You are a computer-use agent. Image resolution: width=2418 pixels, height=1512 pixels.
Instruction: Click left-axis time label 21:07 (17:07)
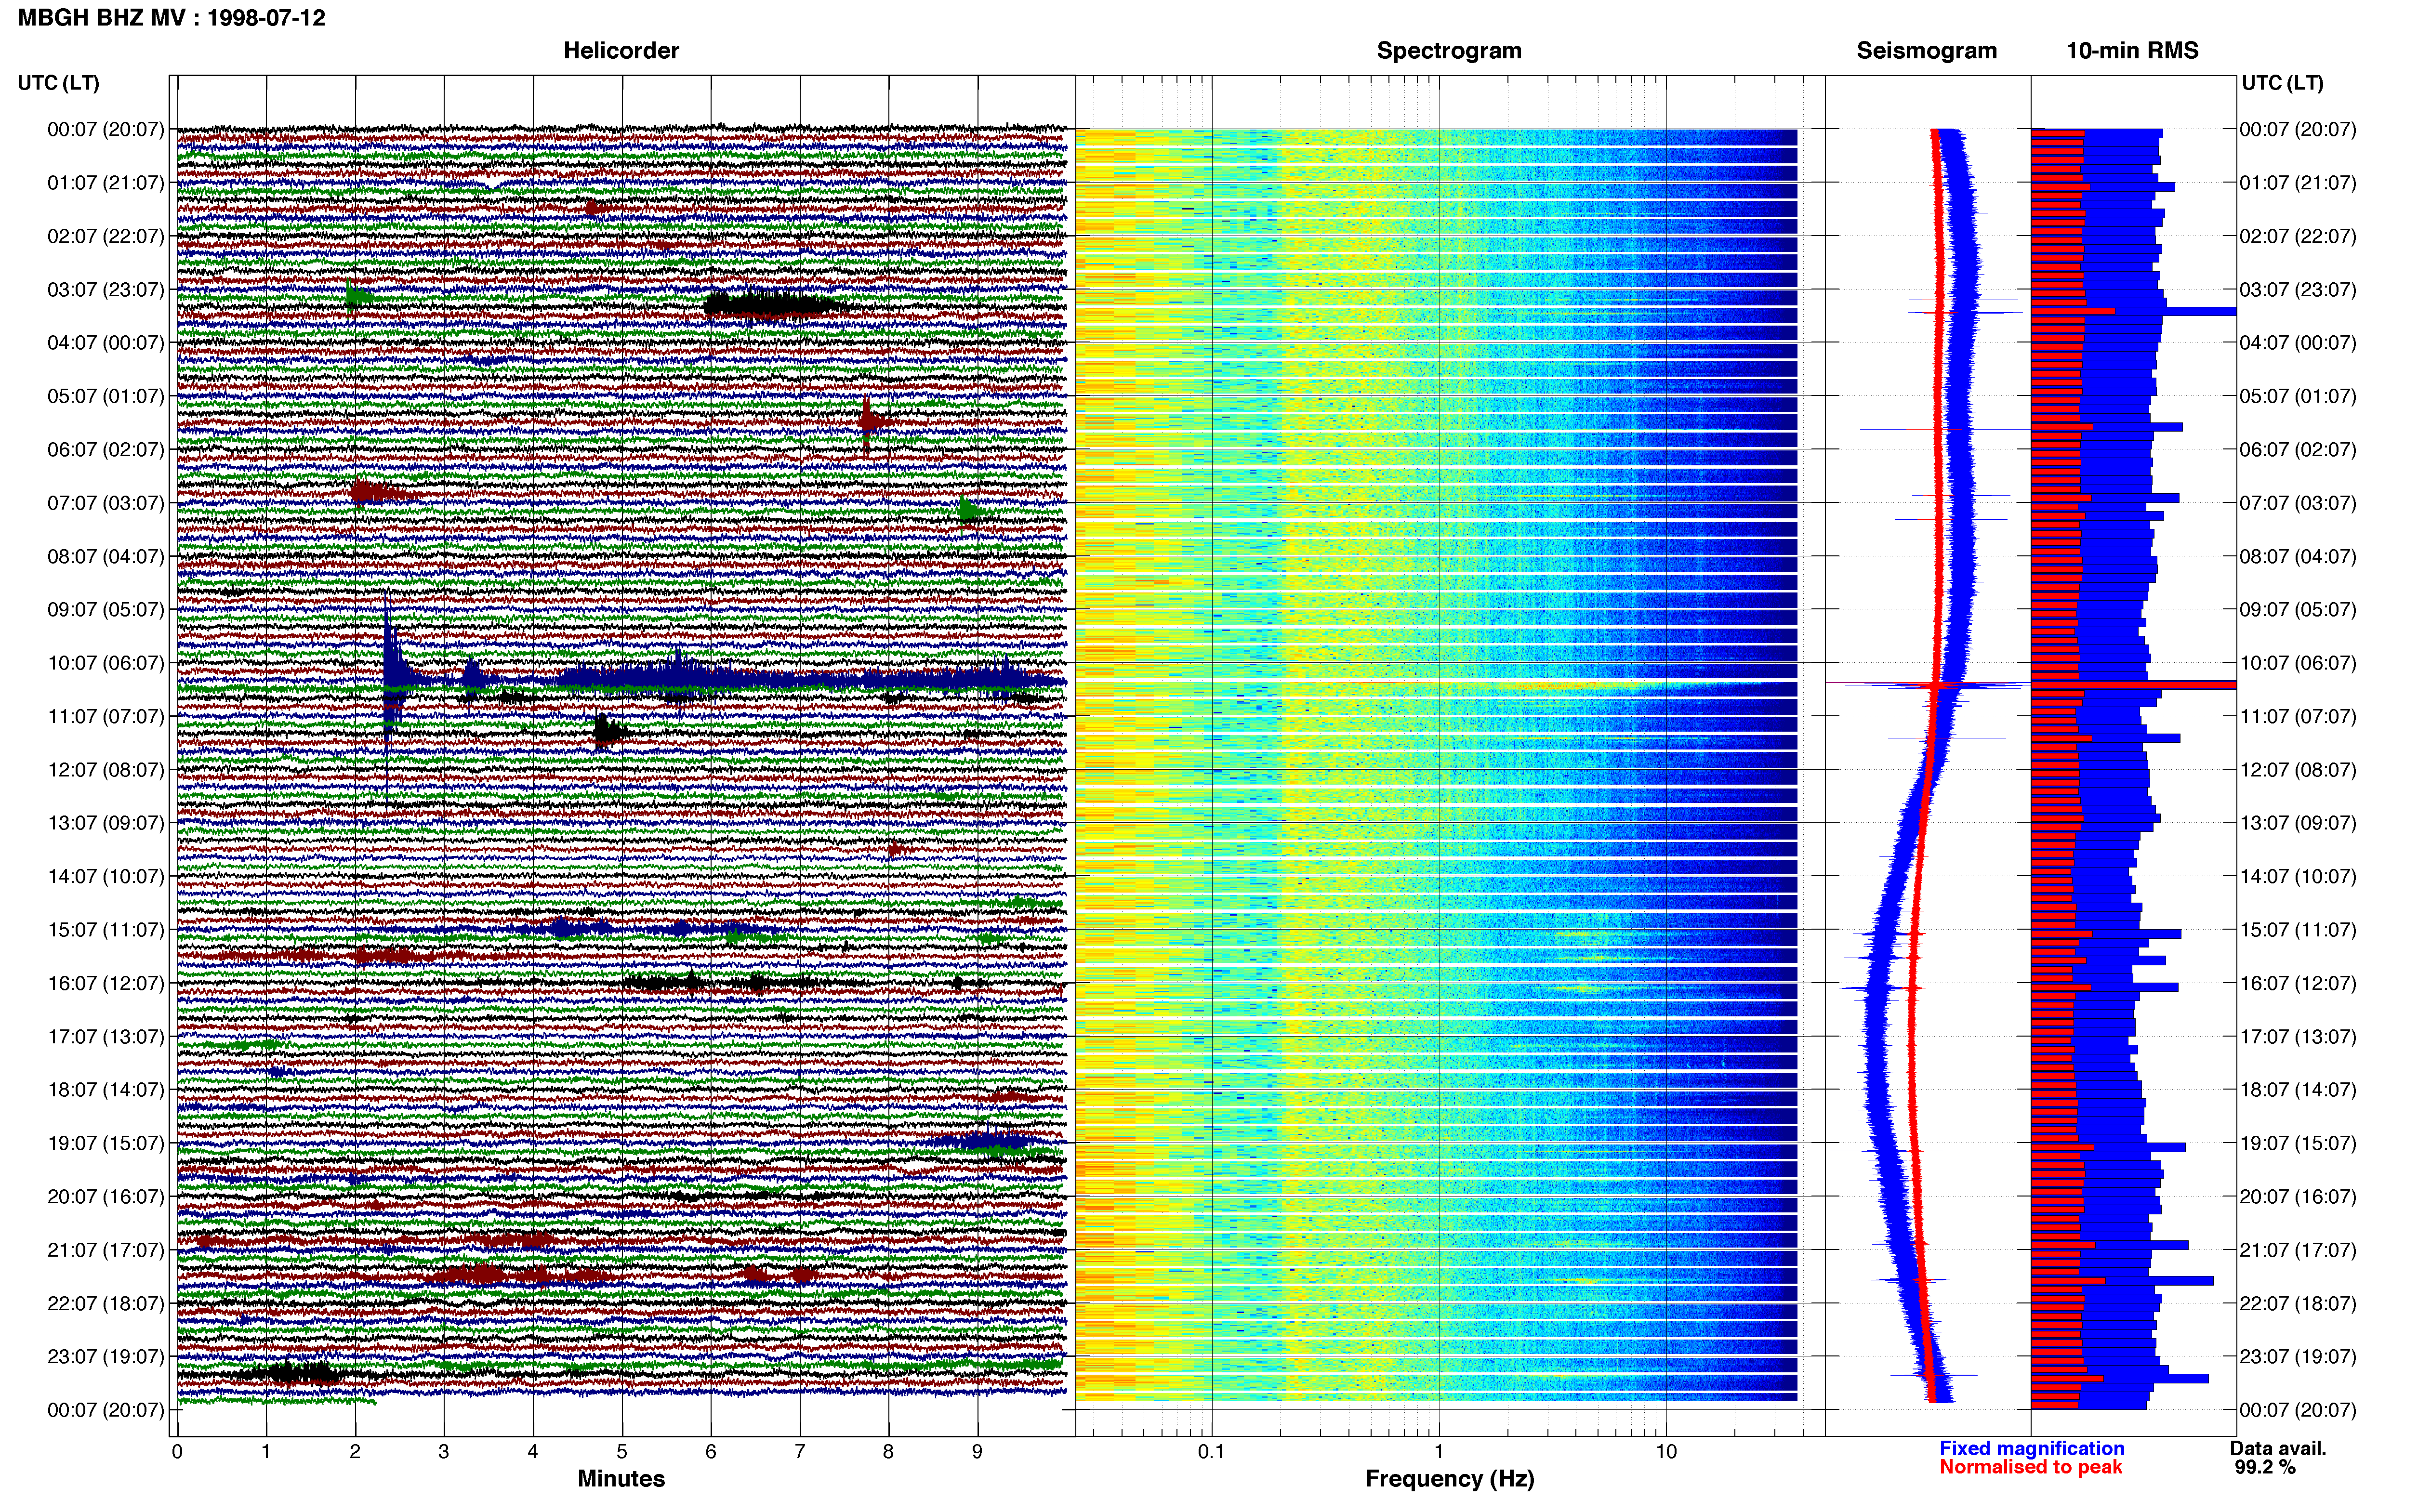point(106,1250)
